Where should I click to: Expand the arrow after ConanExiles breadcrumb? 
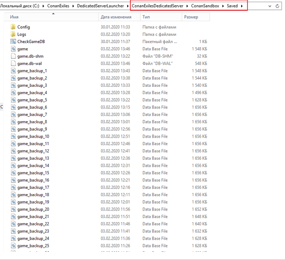[73, 6]
